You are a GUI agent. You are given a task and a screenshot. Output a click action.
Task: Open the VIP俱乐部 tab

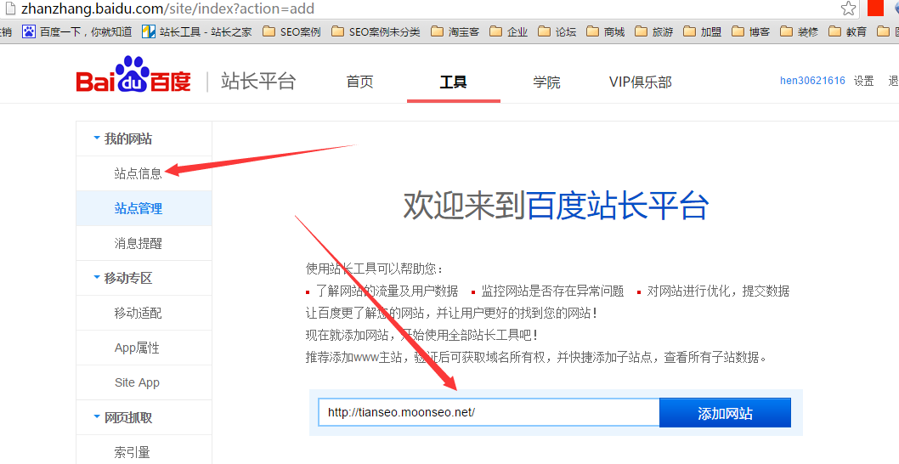641,82
